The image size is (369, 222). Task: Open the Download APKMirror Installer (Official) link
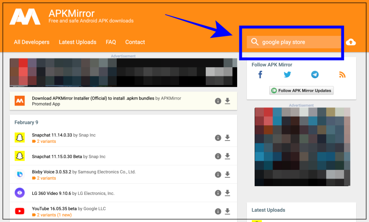[x=93, y=98]
